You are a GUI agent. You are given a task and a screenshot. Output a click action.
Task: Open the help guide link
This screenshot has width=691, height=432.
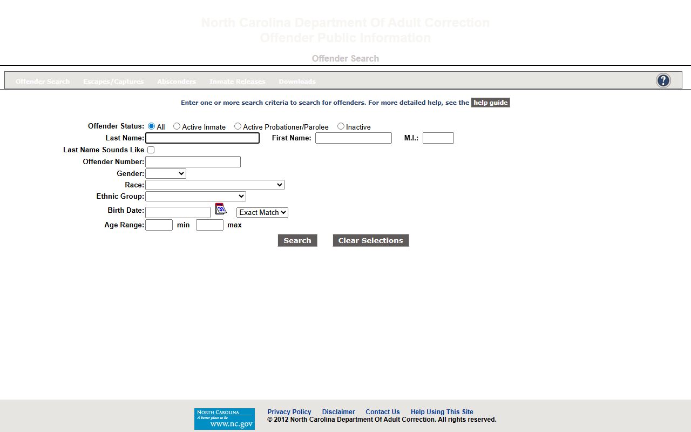click(x=491, y=103)
